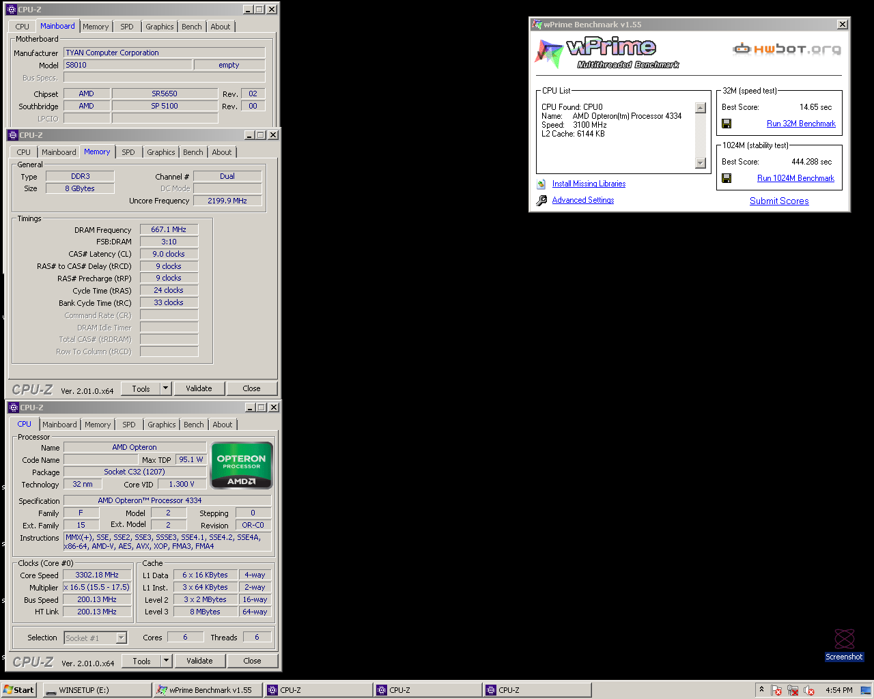874x699 pixels.
Task: Select the CPU tab in the Memory window
Action: tap(24, 152)
